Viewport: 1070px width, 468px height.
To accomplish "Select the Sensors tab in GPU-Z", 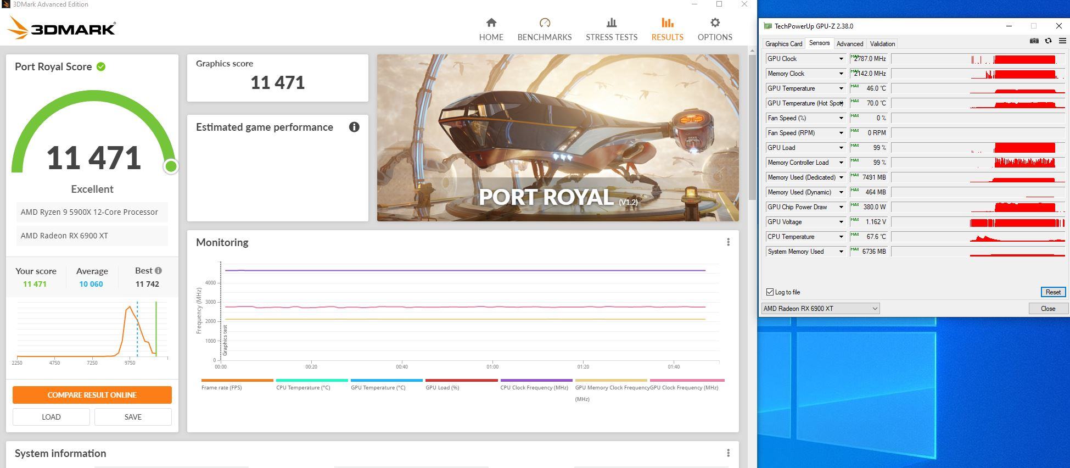I will pos(819,43).
